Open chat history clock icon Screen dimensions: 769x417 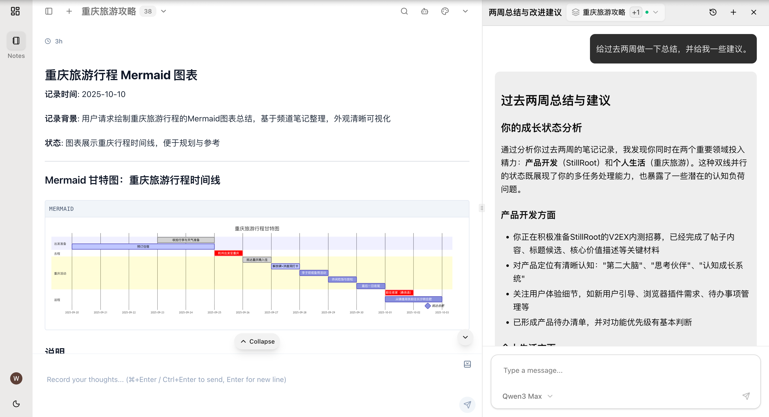[x=713, y=12]
